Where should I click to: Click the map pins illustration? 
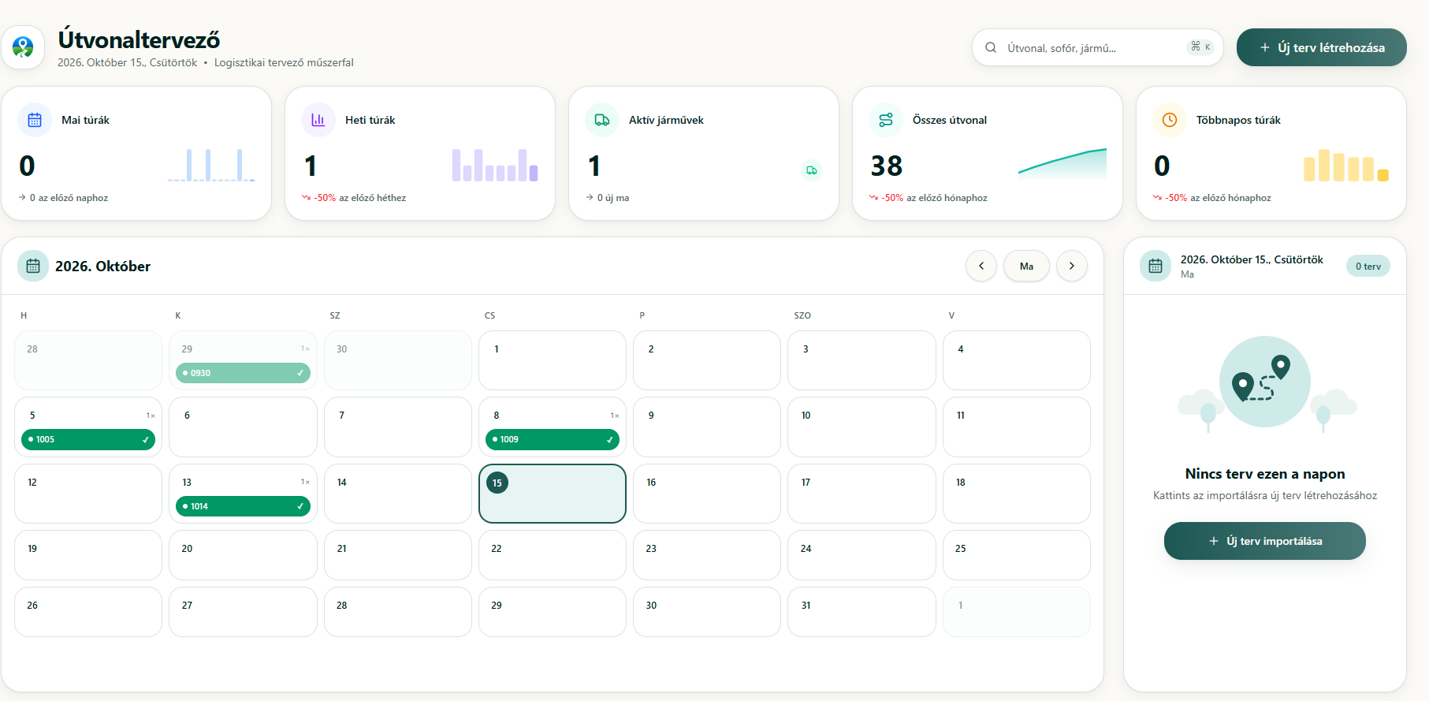coord(1265,384)
